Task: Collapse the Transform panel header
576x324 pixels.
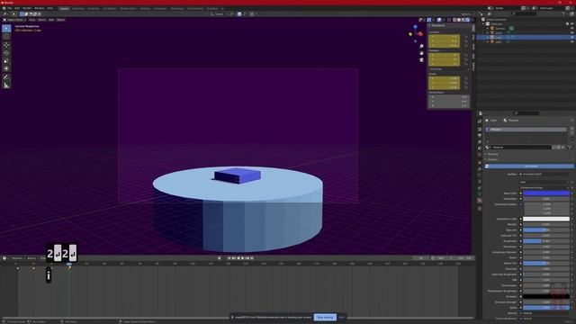Action: tap(448, 26)
